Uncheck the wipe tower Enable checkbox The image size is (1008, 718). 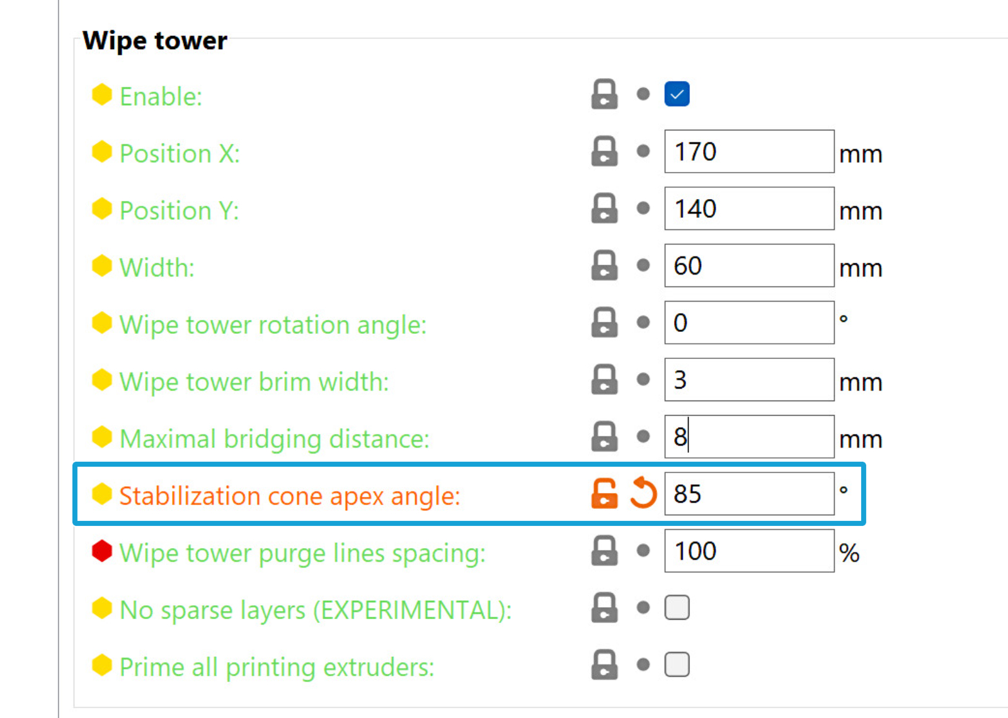677,94
